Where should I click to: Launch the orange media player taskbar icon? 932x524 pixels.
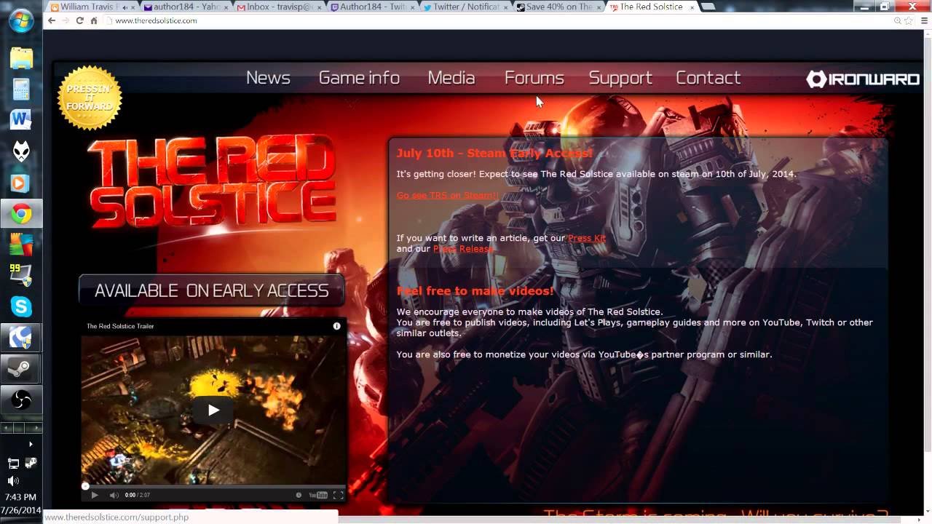pyautogui.click(x=21, y=183)
